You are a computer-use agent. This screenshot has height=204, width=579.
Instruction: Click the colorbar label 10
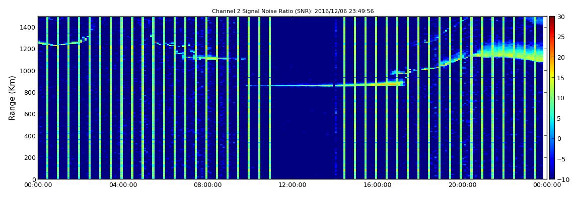point(561,98)
